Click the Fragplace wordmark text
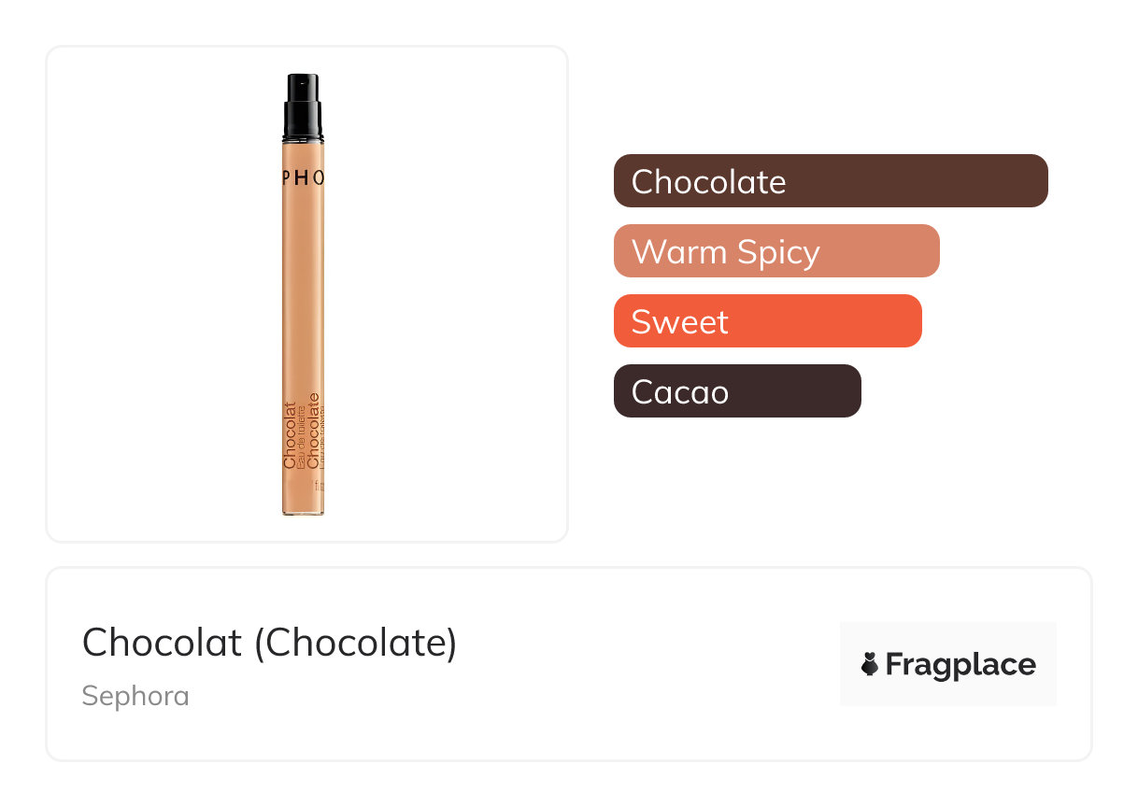Image resolution: width=1138 pixels, height=807 pixels. [960, 665]
